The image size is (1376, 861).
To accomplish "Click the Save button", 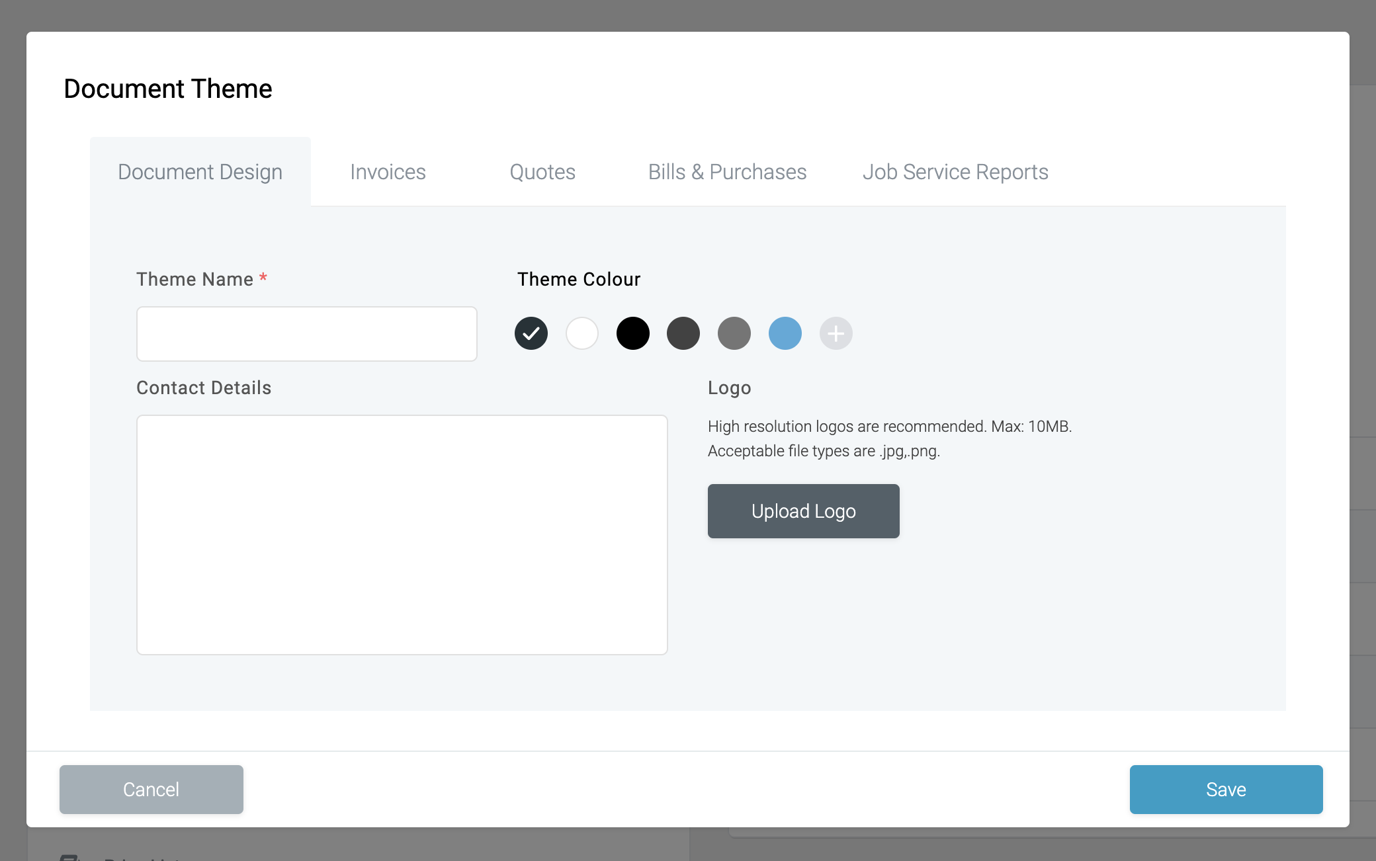I will point(1225,789).
